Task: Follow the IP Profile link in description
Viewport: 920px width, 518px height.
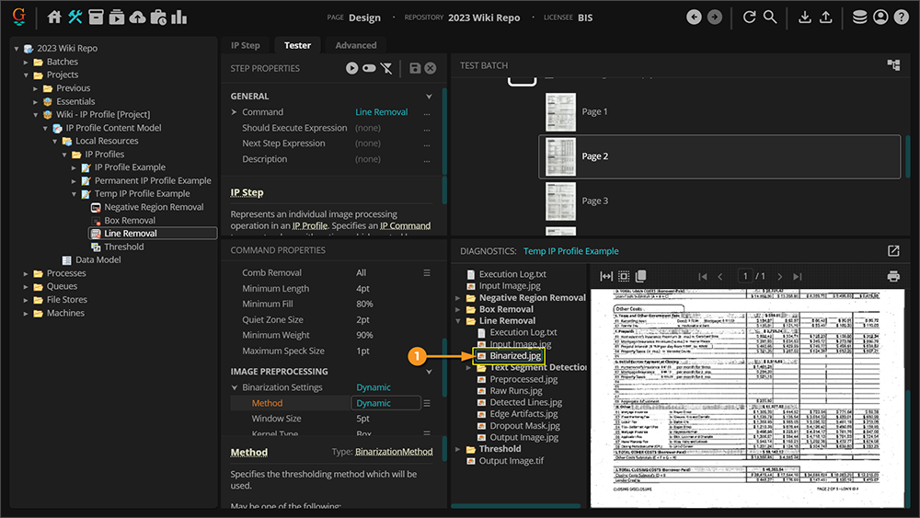Action: (x=310, y=225)
